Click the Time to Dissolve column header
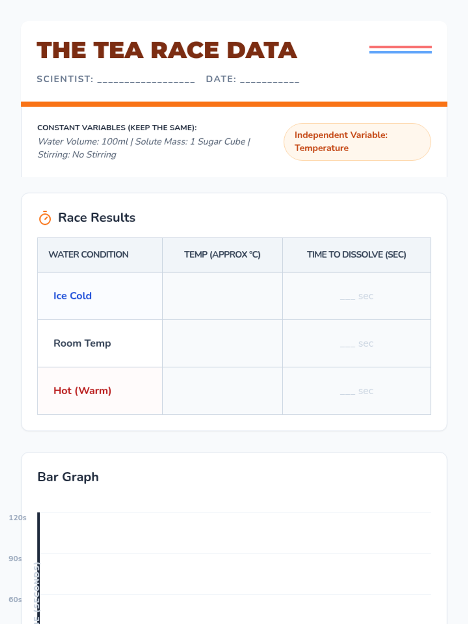This screenshot has height=624, width=468. click(x=356, y=255)
